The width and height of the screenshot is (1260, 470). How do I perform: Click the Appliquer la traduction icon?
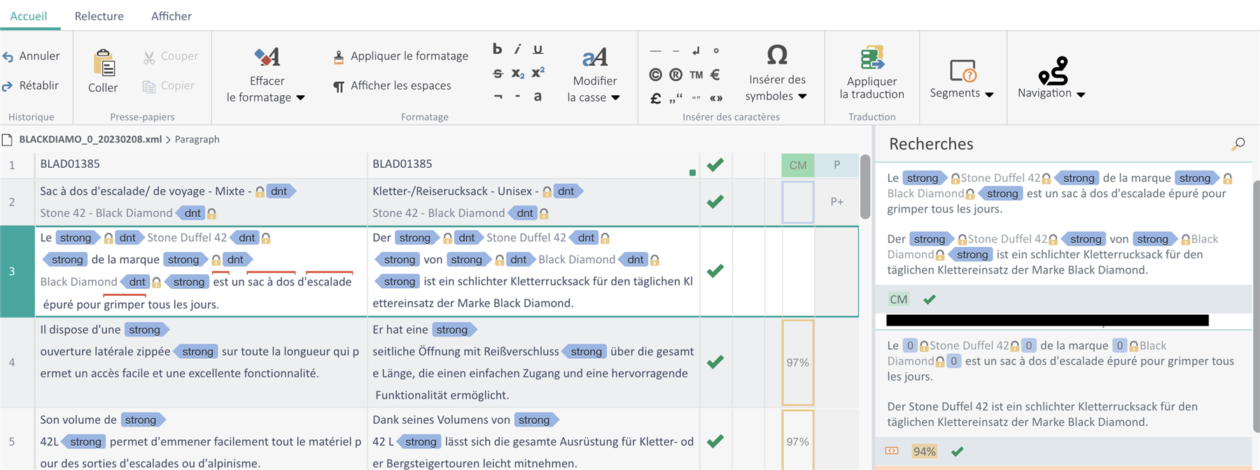point(872,57)
